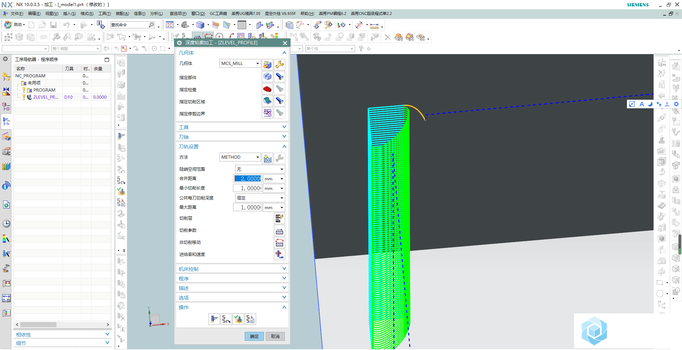Expand the 程序 section
682x350 pixels.
(x=284, y=278)
